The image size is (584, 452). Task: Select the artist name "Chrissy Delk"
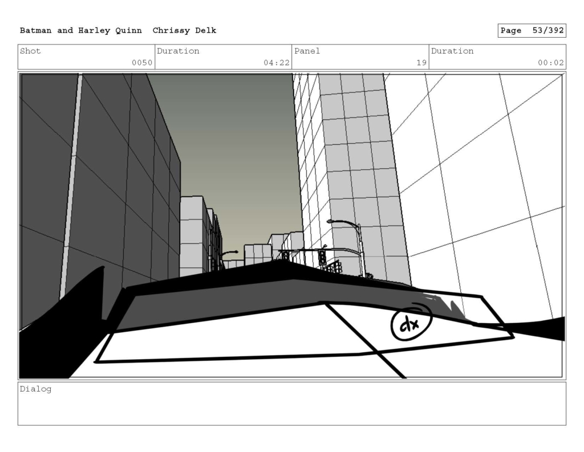(184, 31)
